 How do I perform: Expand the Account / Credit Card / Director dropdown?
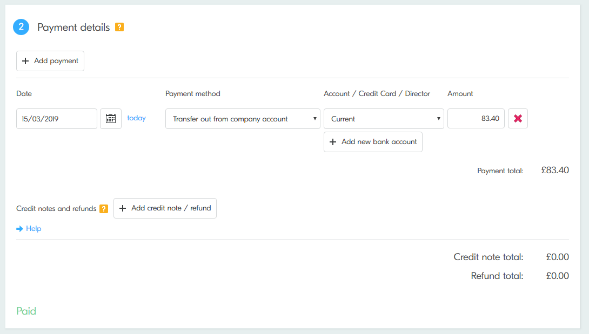point(384,119)
